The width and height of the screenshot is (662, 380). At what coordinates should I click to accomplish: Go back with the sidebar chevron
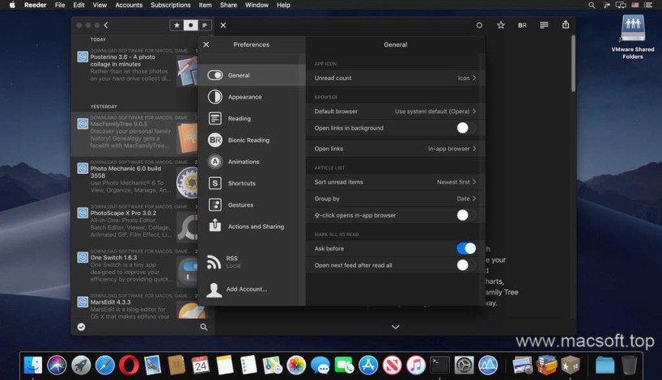(x=106, y=25)
